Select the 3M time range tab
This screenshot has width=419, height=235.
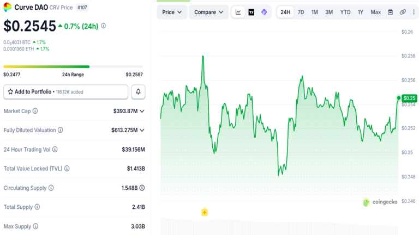(329, 13)
